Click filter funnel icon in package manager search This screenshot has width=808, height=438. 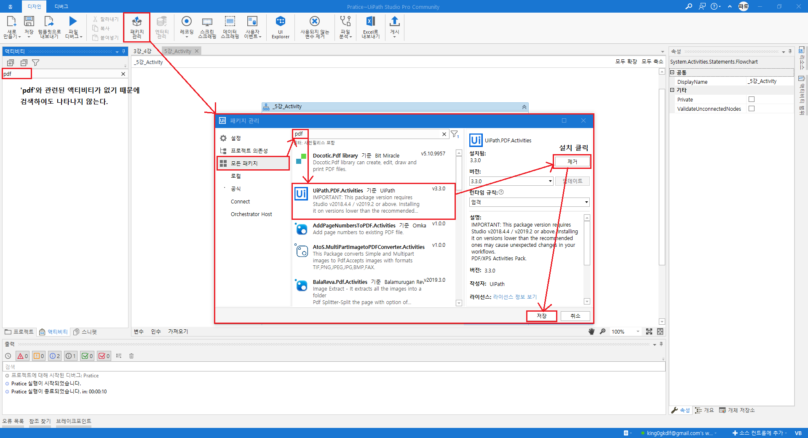455,134
